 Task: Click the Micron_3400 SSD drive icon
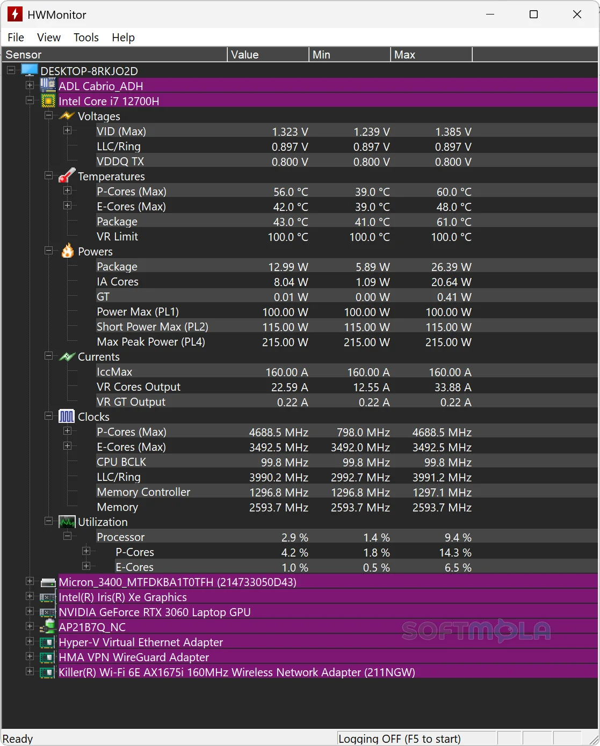coord(48,582)
